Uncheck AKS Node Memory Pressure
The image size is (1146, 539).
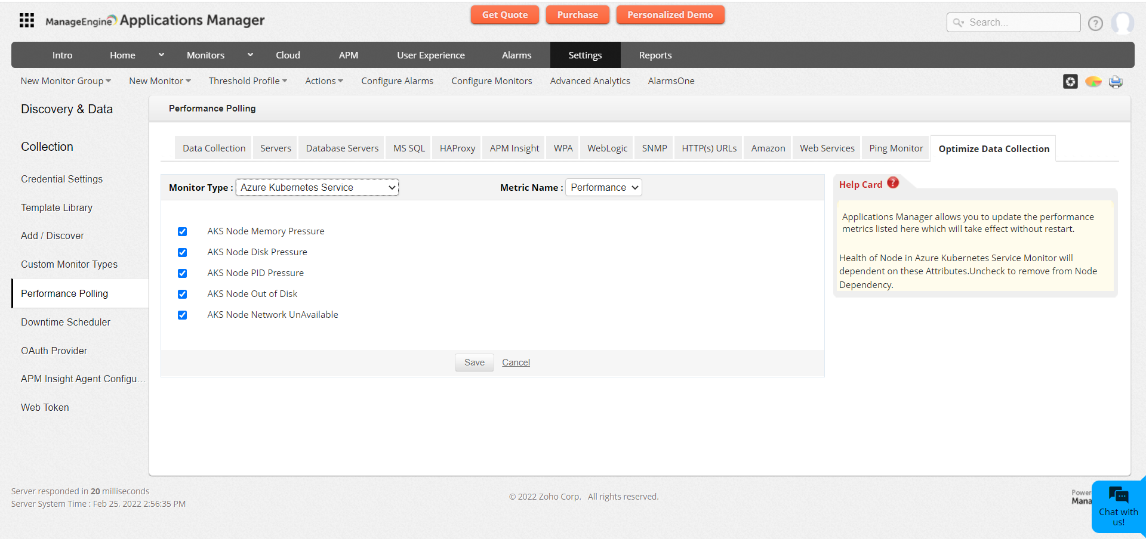tap(183, 232)
